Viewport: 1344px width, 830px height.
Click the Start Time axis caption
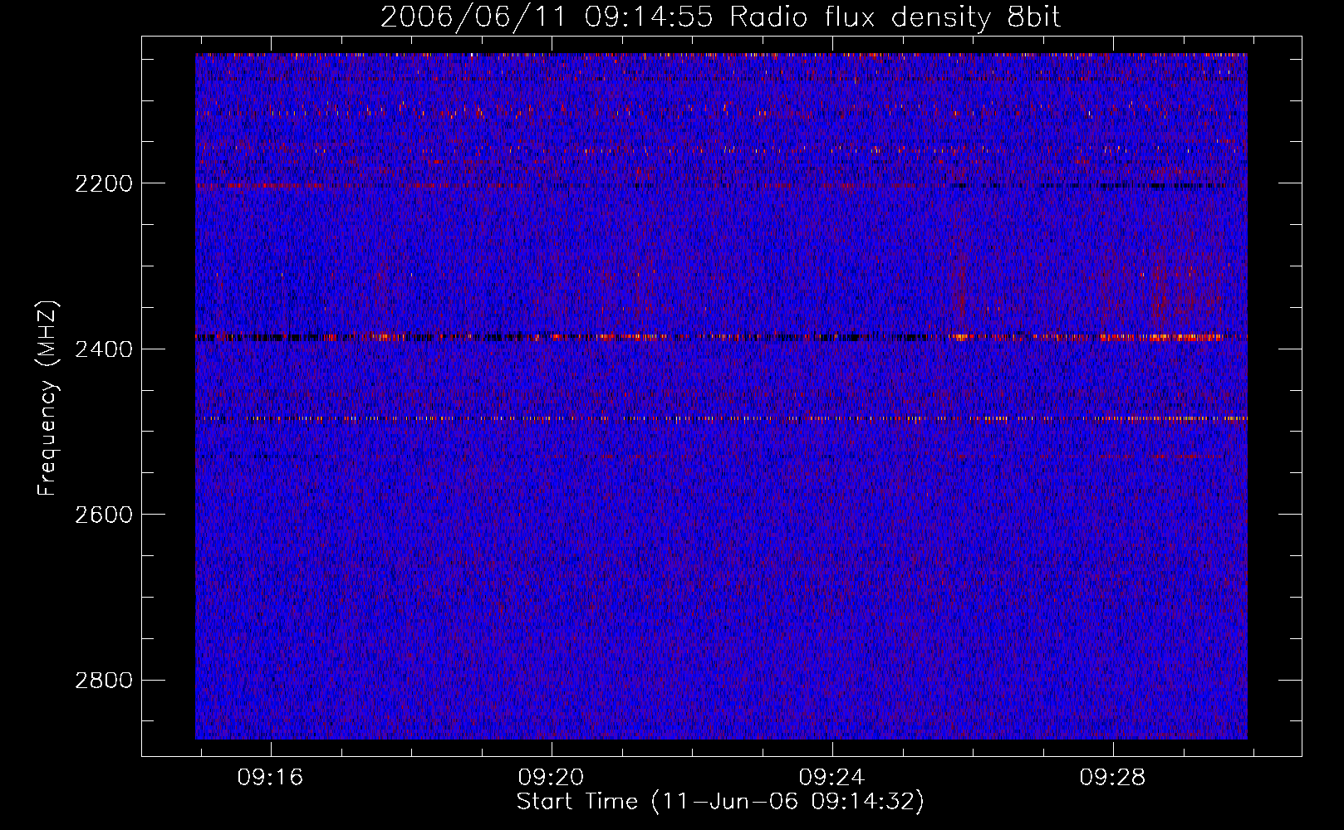click(x=720, y=802)
